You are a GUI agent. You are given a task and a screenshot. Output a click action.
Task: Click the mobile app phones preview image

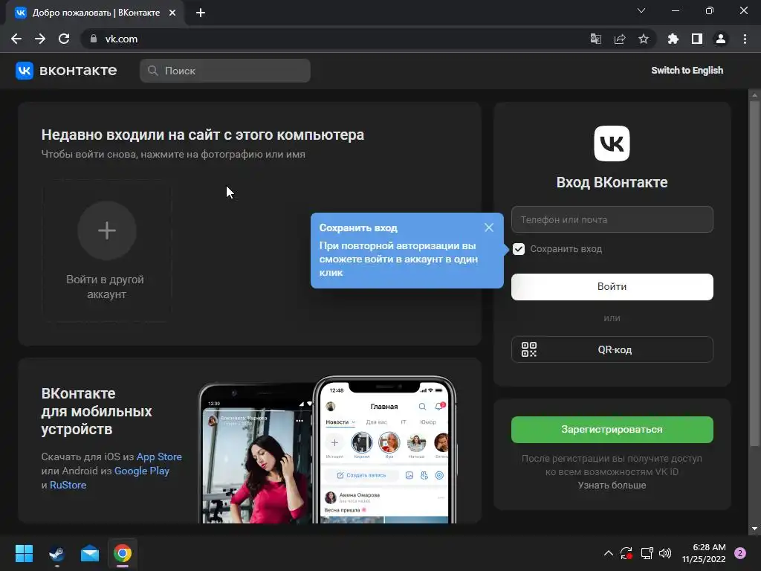[x=328, y=450]
